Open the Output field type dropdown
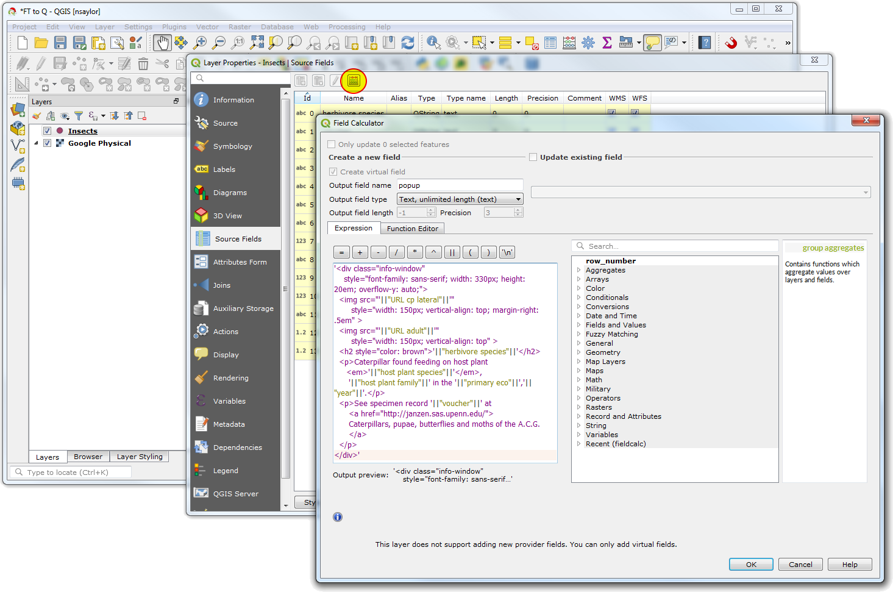 click(460, 199)
